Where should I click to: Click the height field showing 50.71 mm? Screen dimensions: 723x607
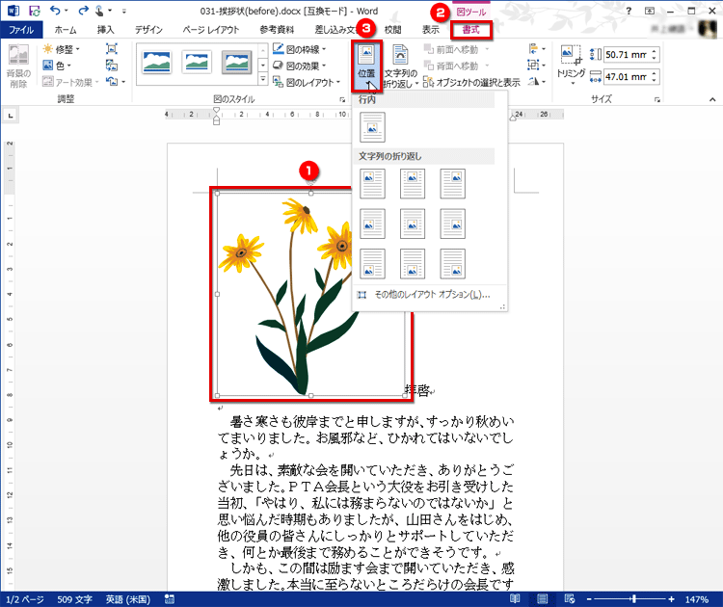pyautogui.click(x=627, y=55)
